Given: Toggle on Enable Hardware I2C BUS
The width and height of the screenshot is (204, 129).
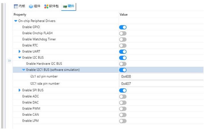Looking at the screenshot, I should pos(123,64).
